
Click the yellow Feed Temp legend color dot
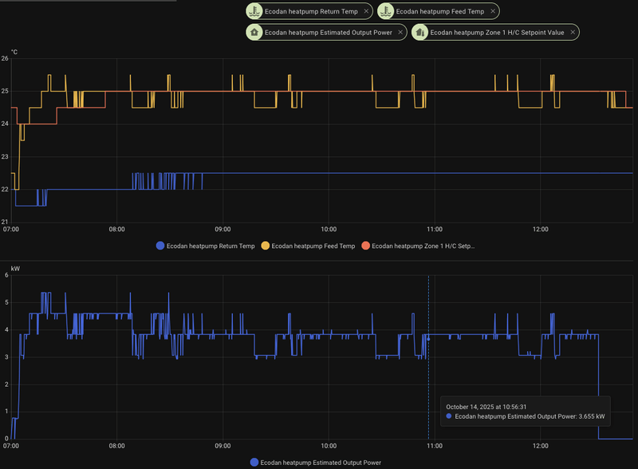click(x=266, y=246)
